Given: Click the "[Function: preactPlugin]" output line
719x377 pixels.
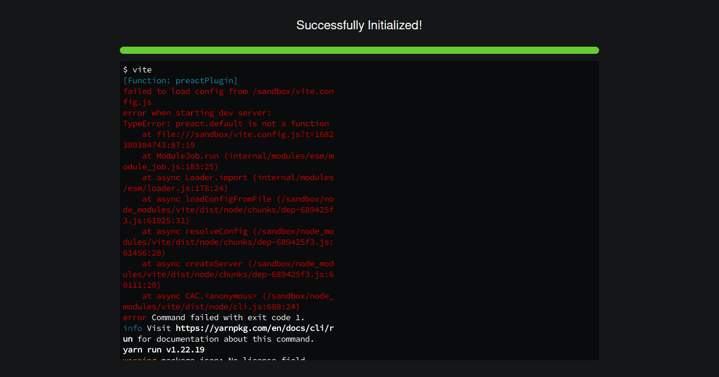Looking at the screenshot, I should click(x=180, y=81).
